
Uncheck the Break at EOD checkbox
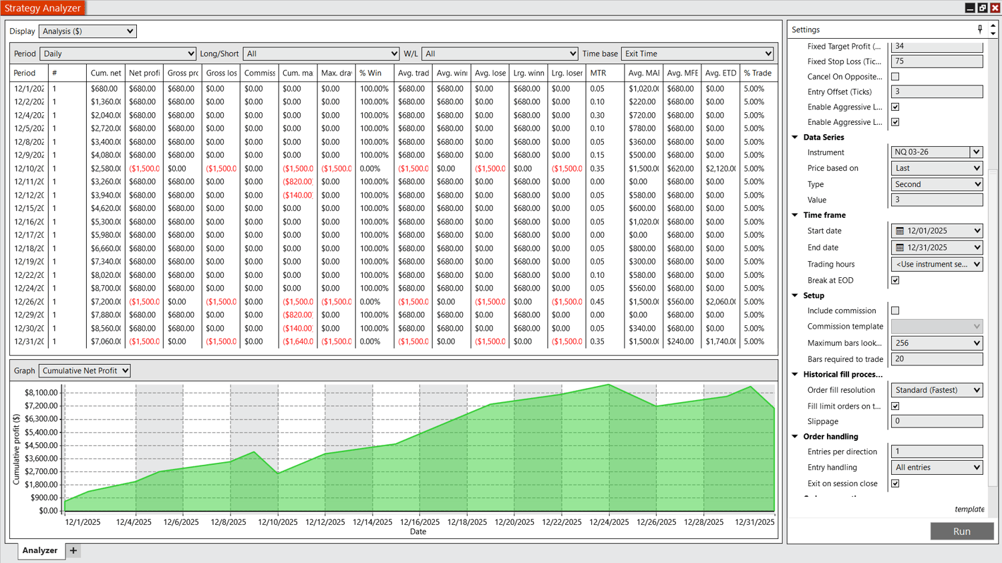click(x=895, y=280)
